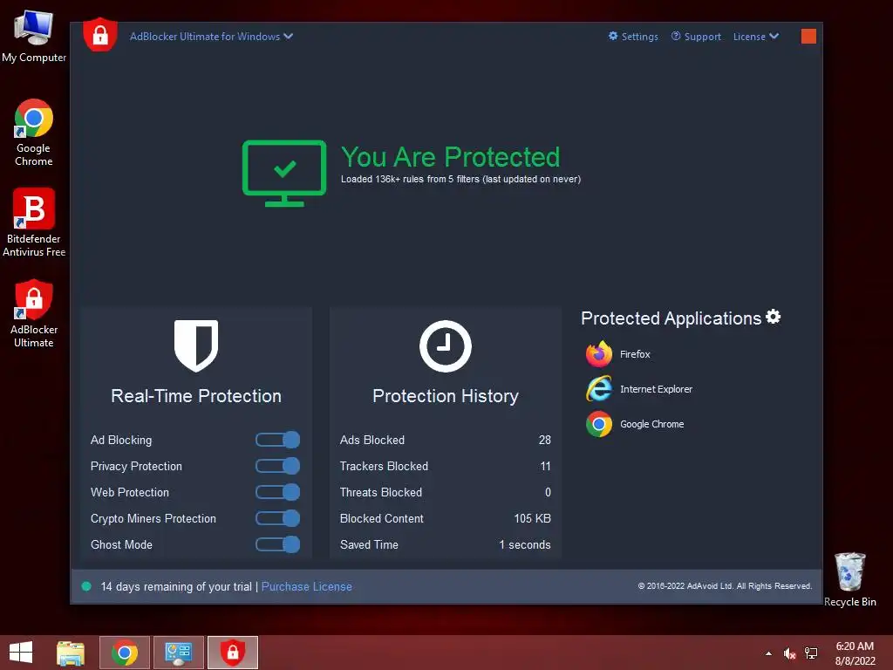893x670 pixels.
Task: Select the Firefox icon in Protected Applications
Action: click(x=598, y=354)
